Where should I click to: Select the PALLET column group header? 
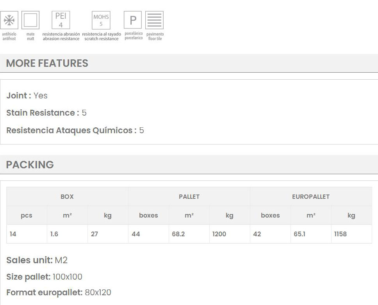[189, 197]
